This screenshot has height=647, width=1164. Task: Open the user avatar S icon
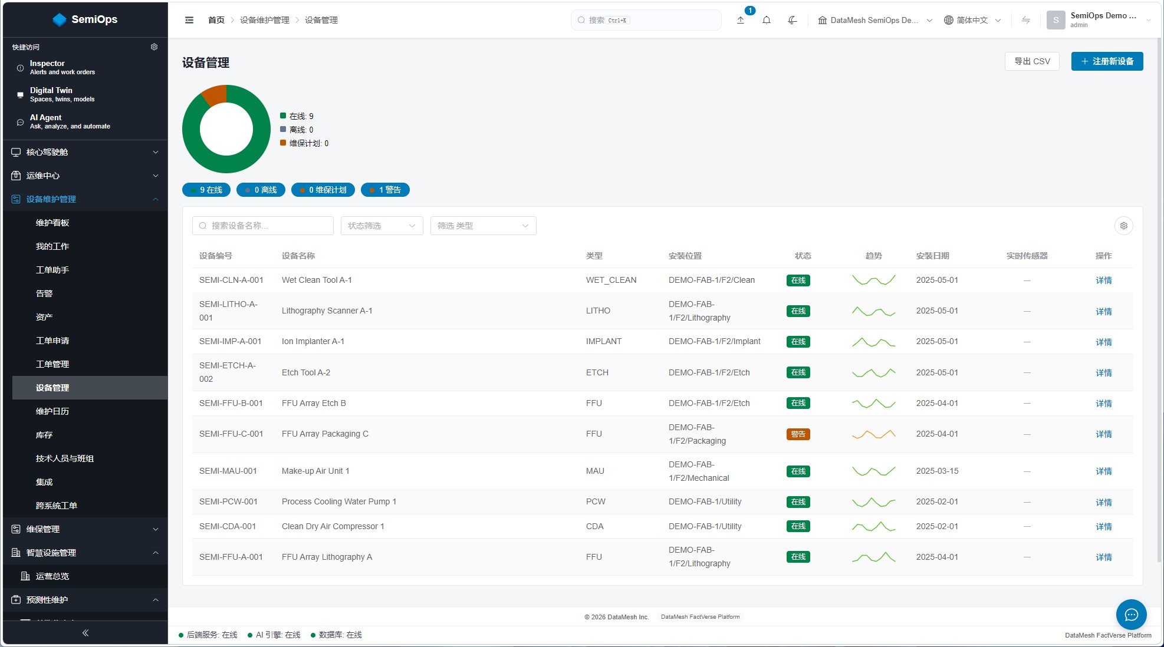pos(1056,20)
